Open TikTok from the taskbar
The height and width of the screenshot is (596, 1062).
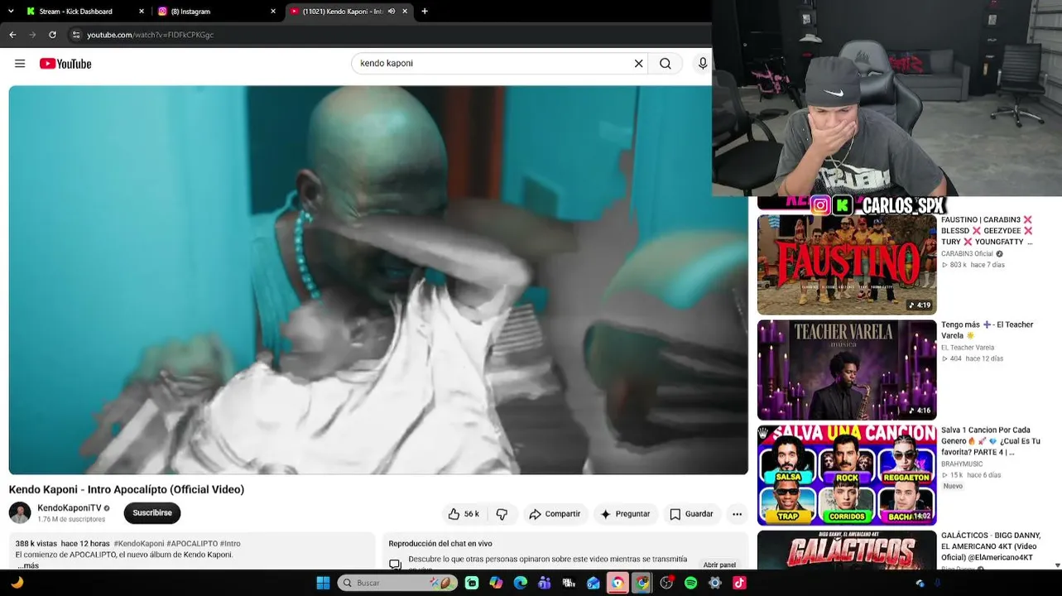coord(739,583)
